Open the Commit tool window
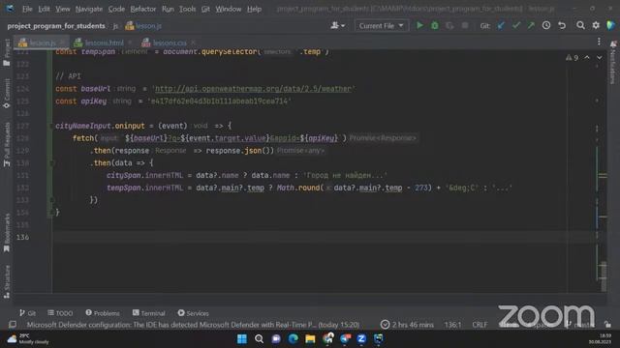This screenshot has height=348, width=620. pyautogui.click(x=7, y=94)
